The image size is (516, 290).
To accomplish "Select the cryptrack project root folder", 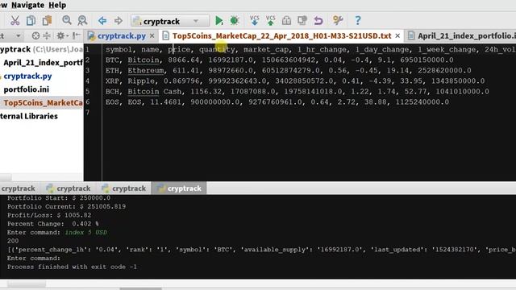I will pyautogui.click(x=41, y=49).
